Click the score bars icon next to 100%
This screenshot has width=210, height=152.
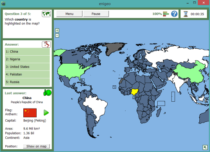click(166, 14)
